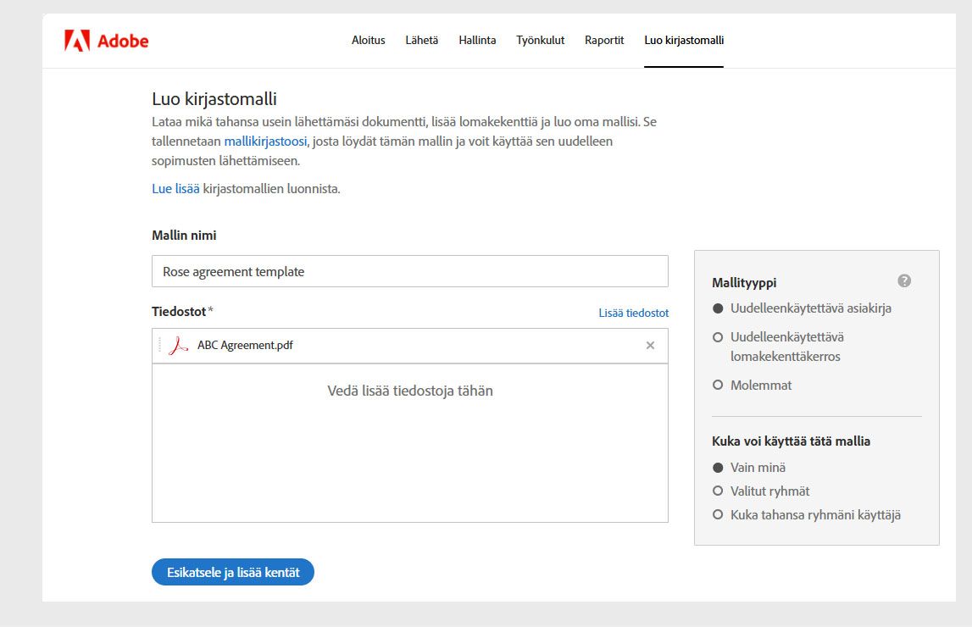Click the Adobe logo icon

[77, 41]
